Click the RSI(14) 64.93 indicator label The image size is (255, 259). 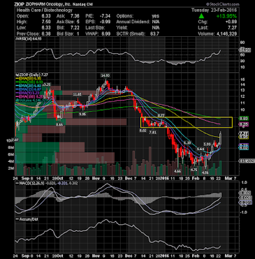click(28, 39)
